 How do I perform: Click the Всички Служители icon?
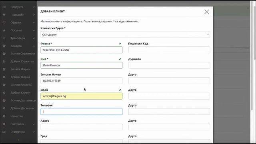coord(4,54)
